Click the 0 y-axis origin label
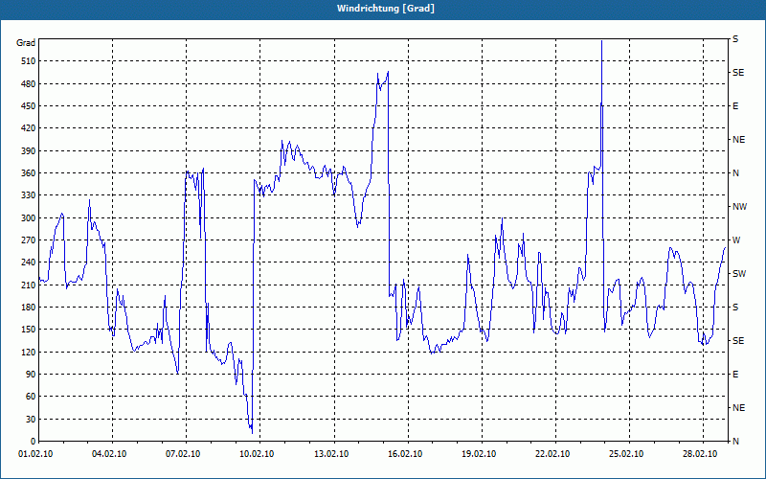766x479 pixels. click(34, 442)
